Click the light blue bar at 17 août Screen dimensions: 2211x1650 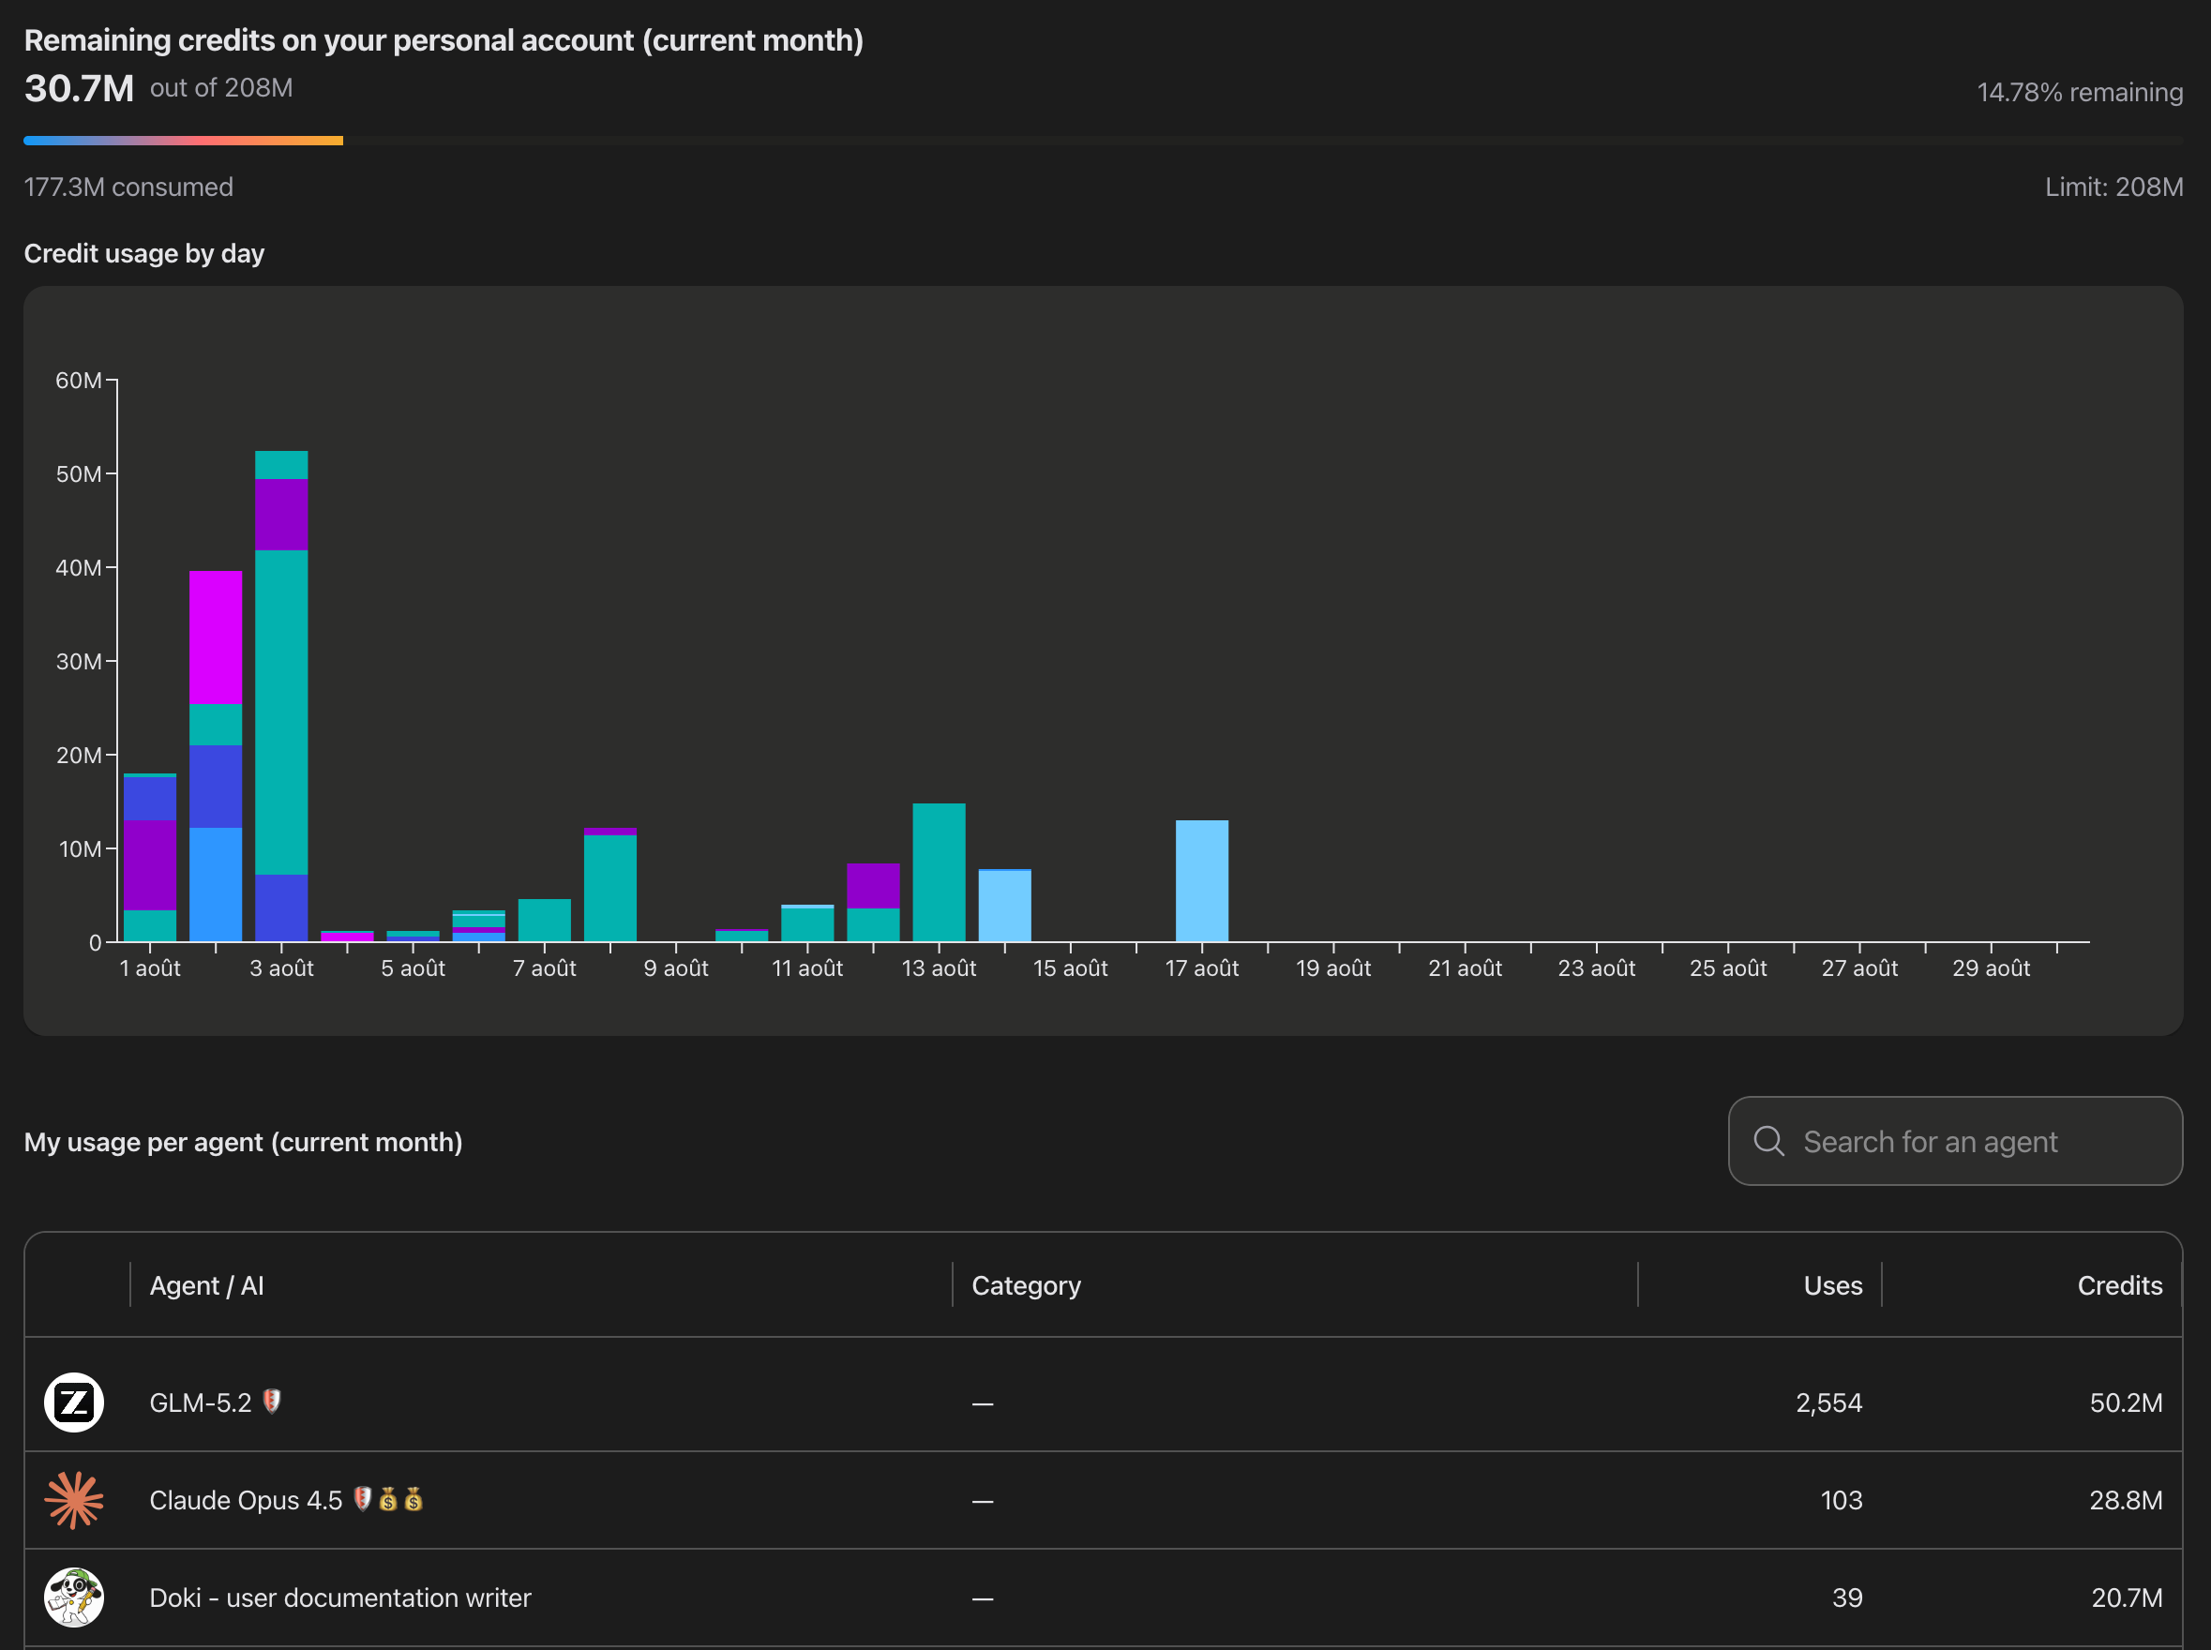point(1202,881)
